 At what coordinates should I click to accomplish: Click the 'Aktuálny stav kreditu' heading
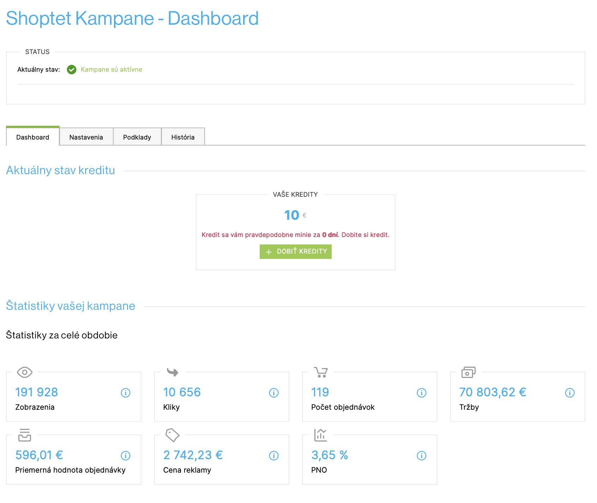pyautogui.click(x=61, y=170)
